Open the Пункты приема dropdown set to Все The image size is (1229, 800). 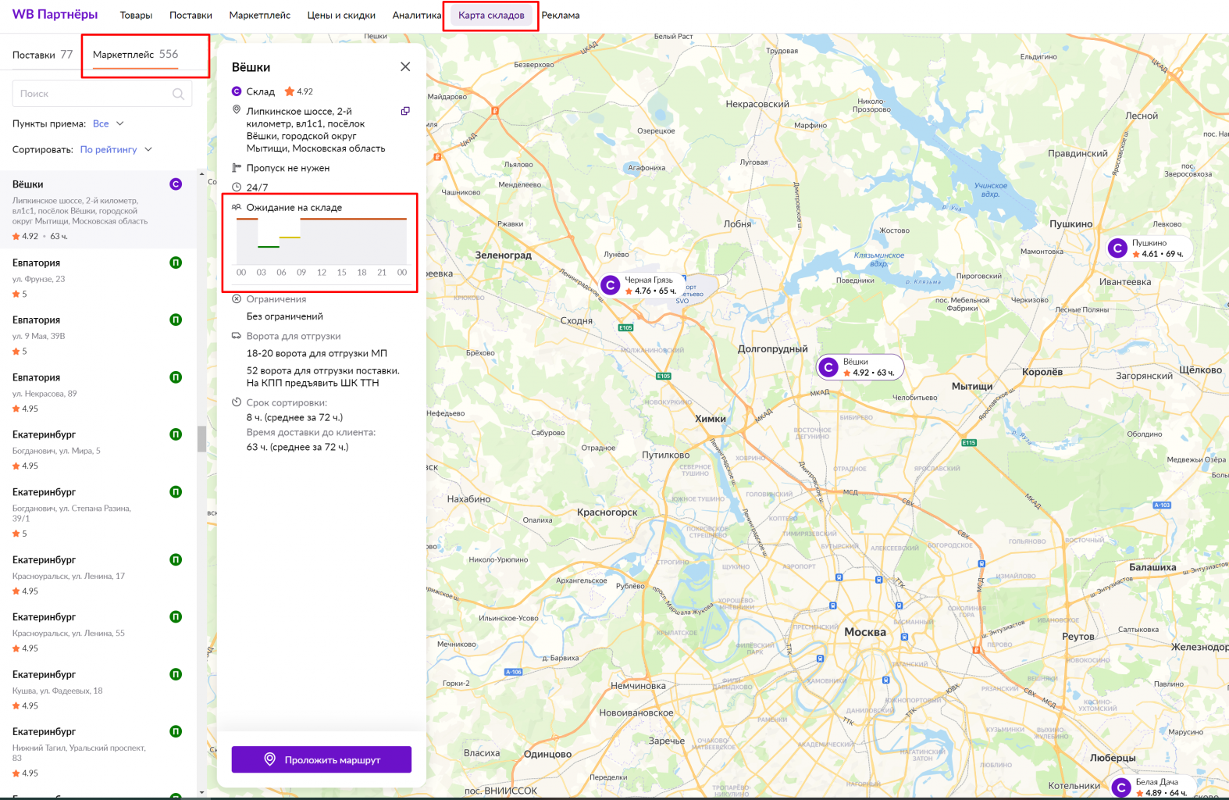[x=109, y=123]
